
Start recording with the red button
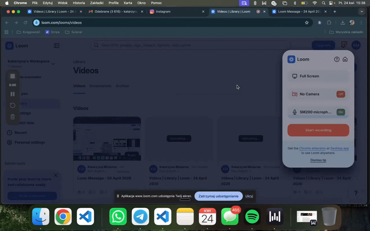(x=318, y=130)
